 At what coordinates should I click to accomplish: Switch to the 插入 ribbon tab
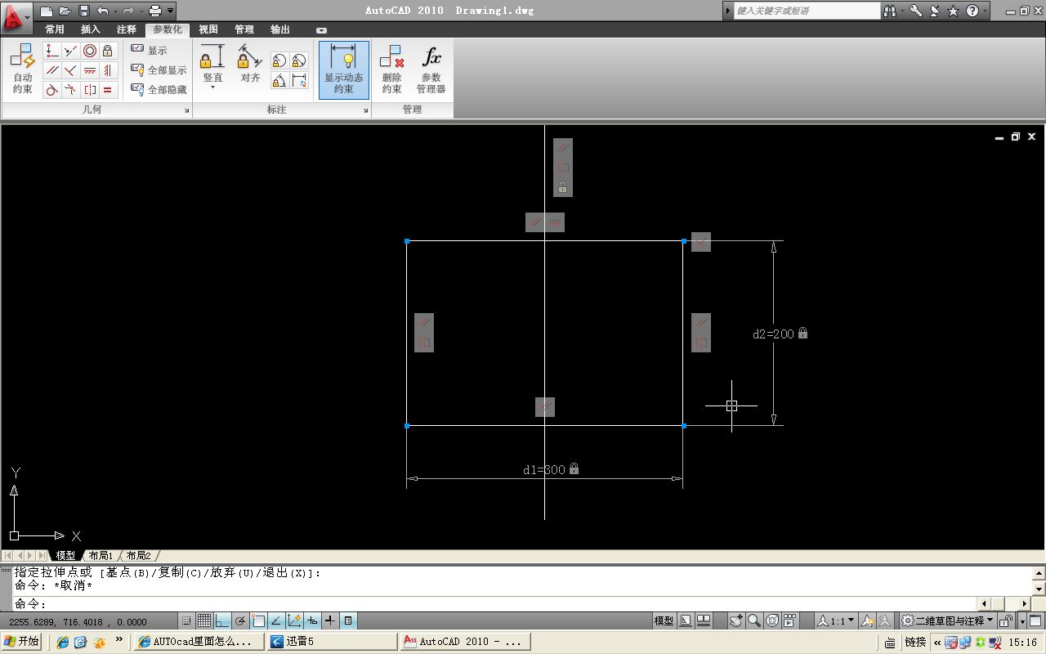90,29
